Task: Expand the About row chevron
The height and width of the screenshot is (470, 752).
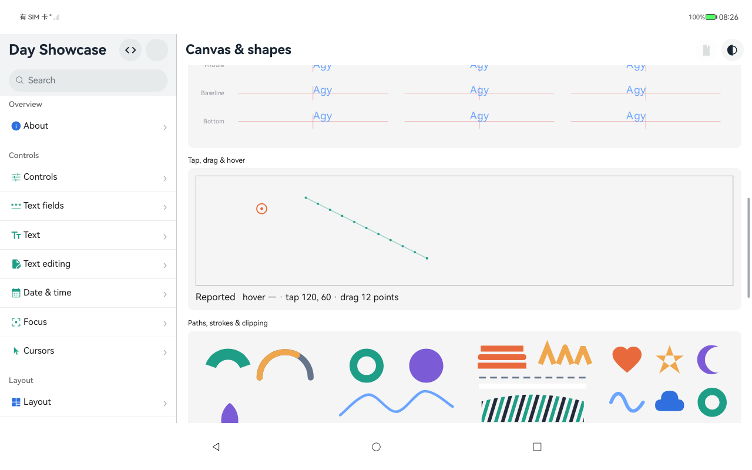Action: coord(165,127)
